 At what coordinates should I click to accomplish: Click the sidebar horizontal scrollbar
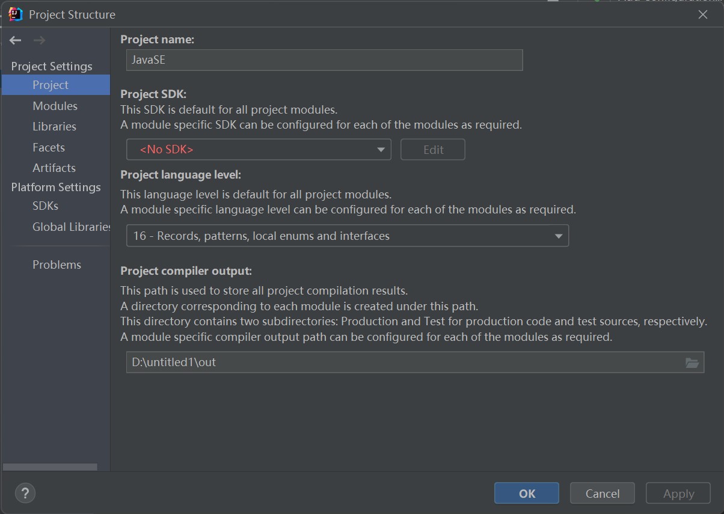(x=50, y=467)
